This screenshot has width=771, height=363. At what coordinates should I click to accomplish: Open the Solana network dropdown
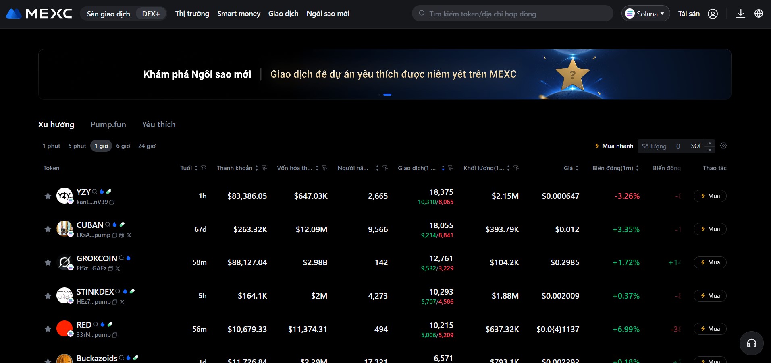coord(646,14)
